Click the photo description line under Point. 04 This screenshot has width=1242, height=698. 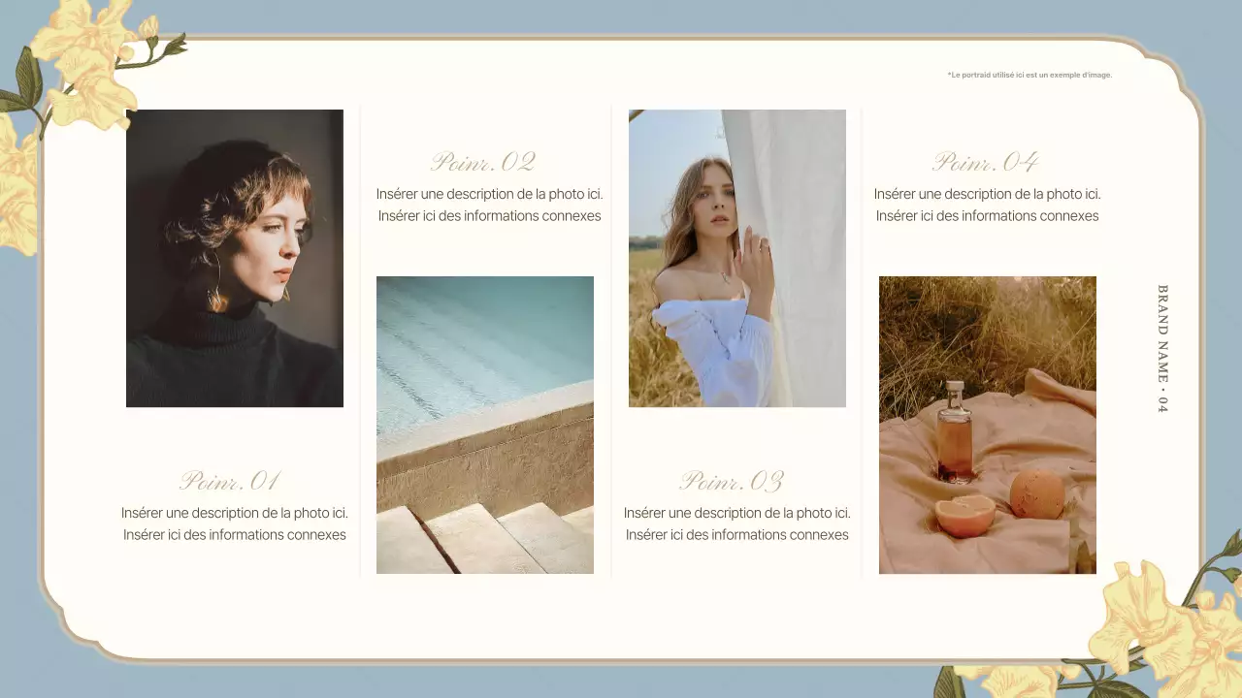(988, 194)
